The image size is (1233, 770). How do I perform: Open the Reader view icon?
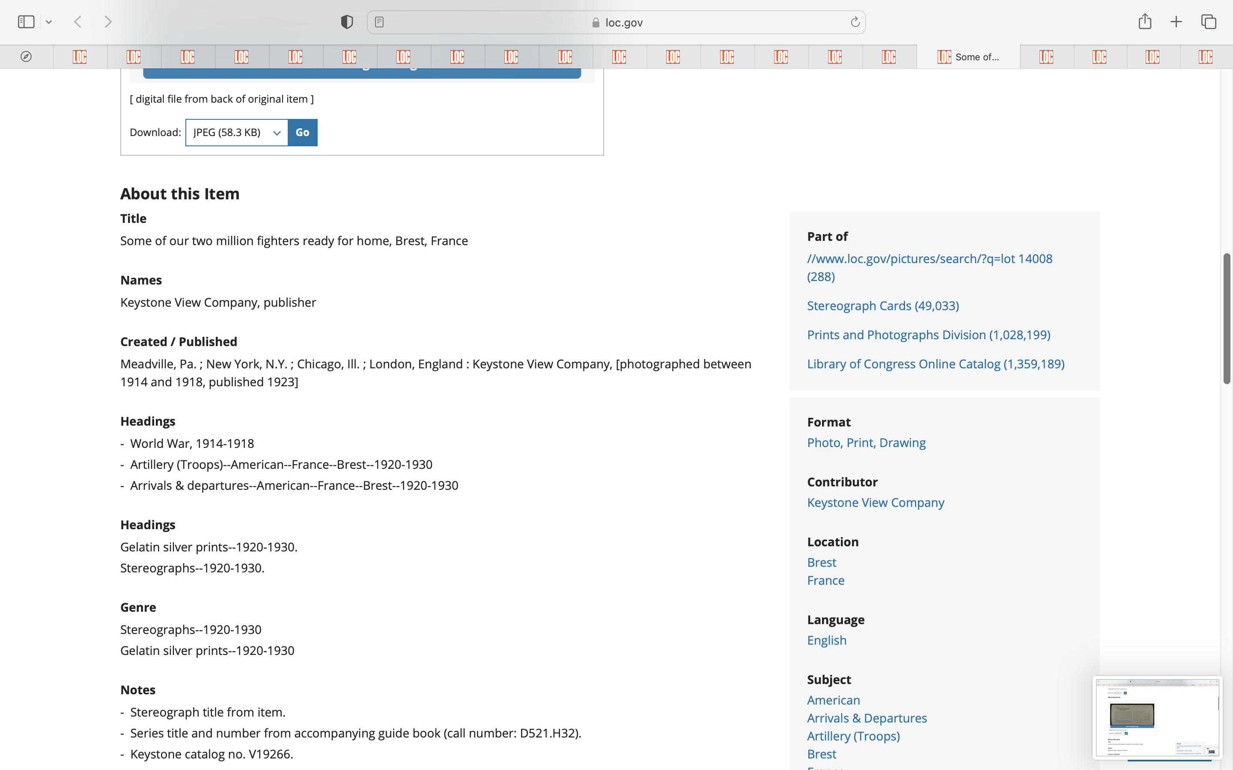pos(379,22)
